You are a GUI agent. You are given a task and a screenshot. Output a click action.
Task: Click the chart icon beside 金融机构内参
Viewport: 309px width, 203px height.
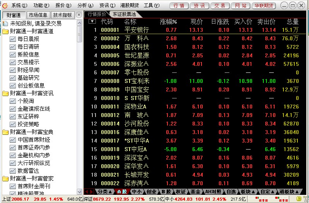point(13,155)
